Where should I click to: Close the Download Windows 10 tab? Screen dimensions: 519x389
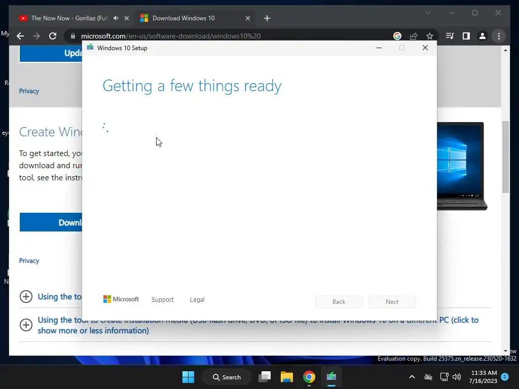click(247, 18)
